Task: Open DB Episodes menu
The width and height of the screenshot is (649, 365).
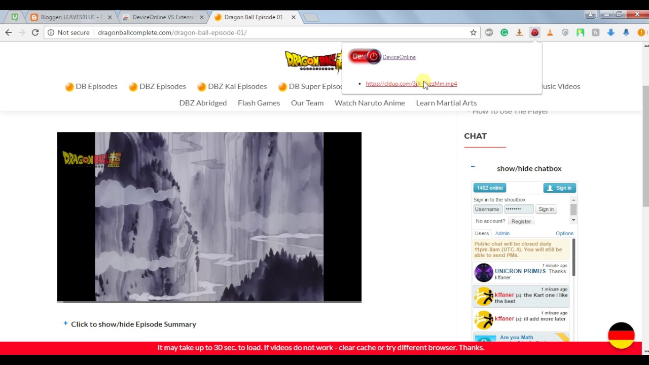Action: (91, 86)
